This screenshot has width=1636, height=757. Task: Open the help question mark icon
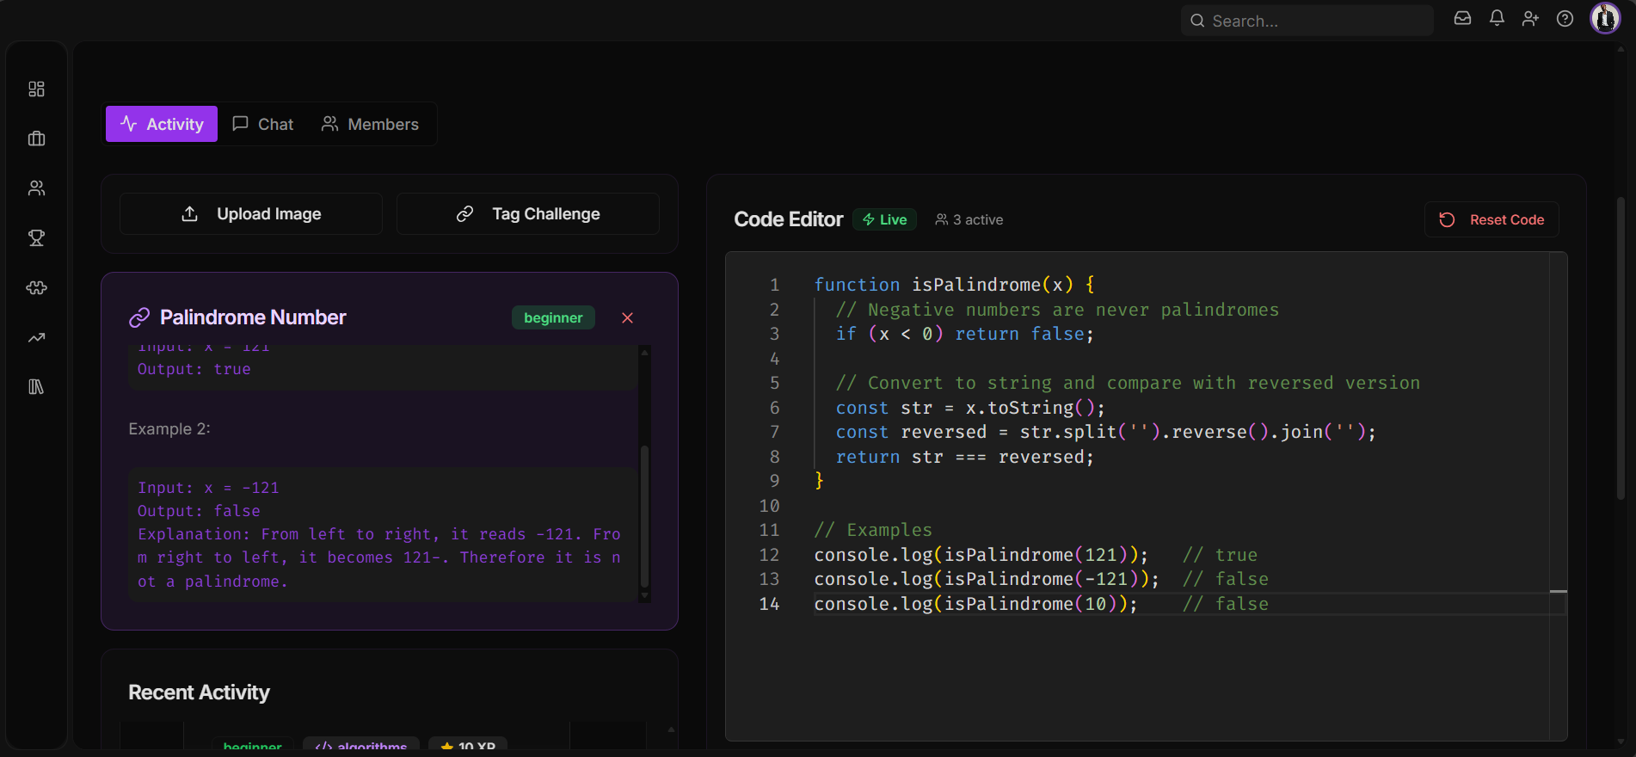tap(1565, 19)
